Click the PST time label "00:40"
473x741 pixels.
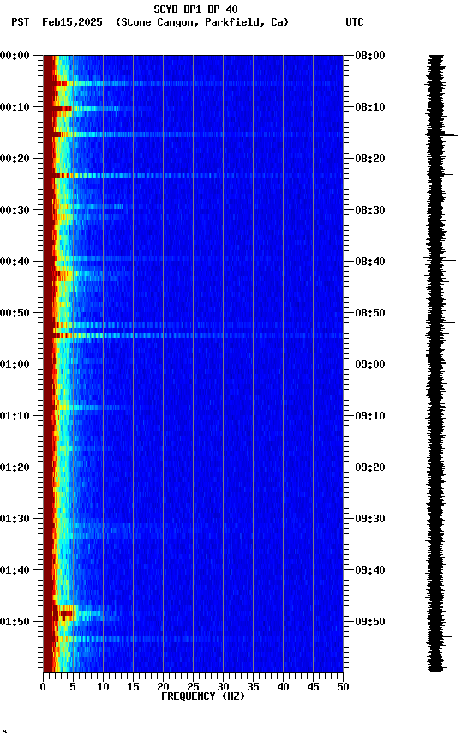point(15,262)
